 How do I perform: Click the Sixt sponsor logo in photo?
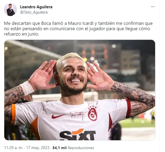pos(78,135)
